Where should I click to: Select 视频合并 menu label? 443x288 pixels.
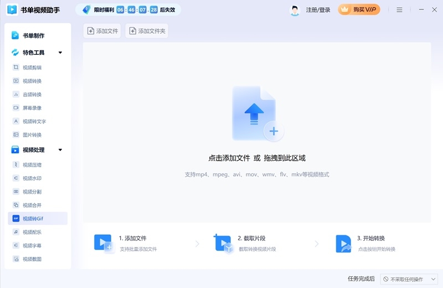(32, 205)
